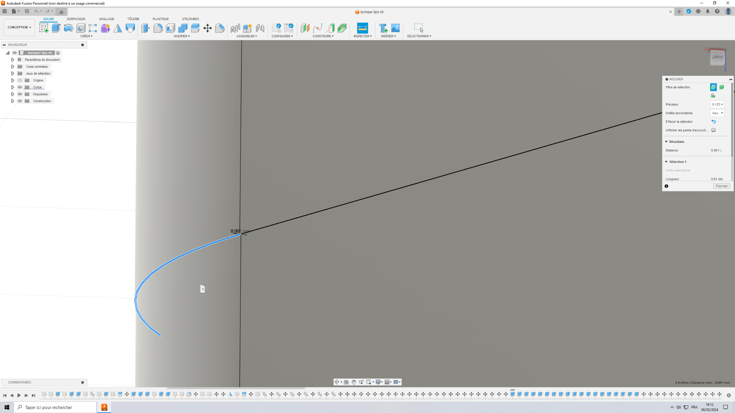
Task: Click the clear selection arrow icon
Action: [713, 122]
